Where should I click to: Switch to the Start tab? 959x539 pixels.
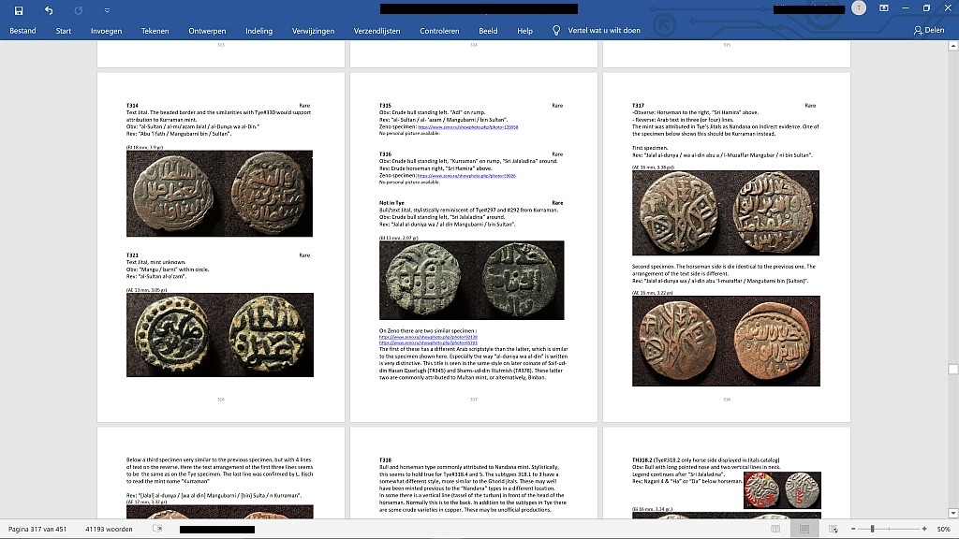pos(64,31)
